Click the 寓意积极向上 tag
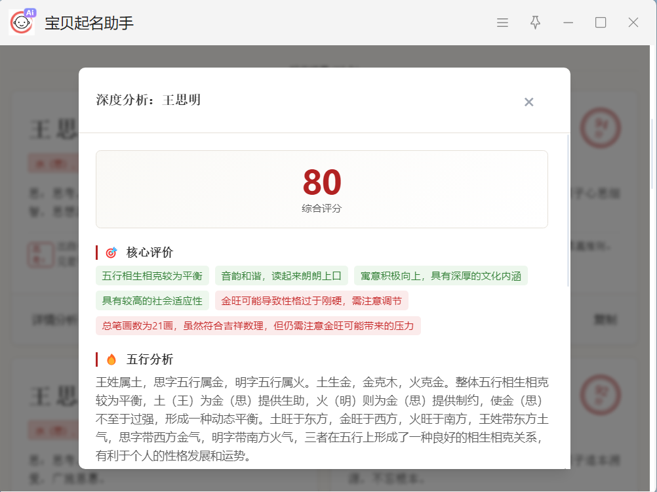This screenshot has height=492, width=657. tap(441, 276)
